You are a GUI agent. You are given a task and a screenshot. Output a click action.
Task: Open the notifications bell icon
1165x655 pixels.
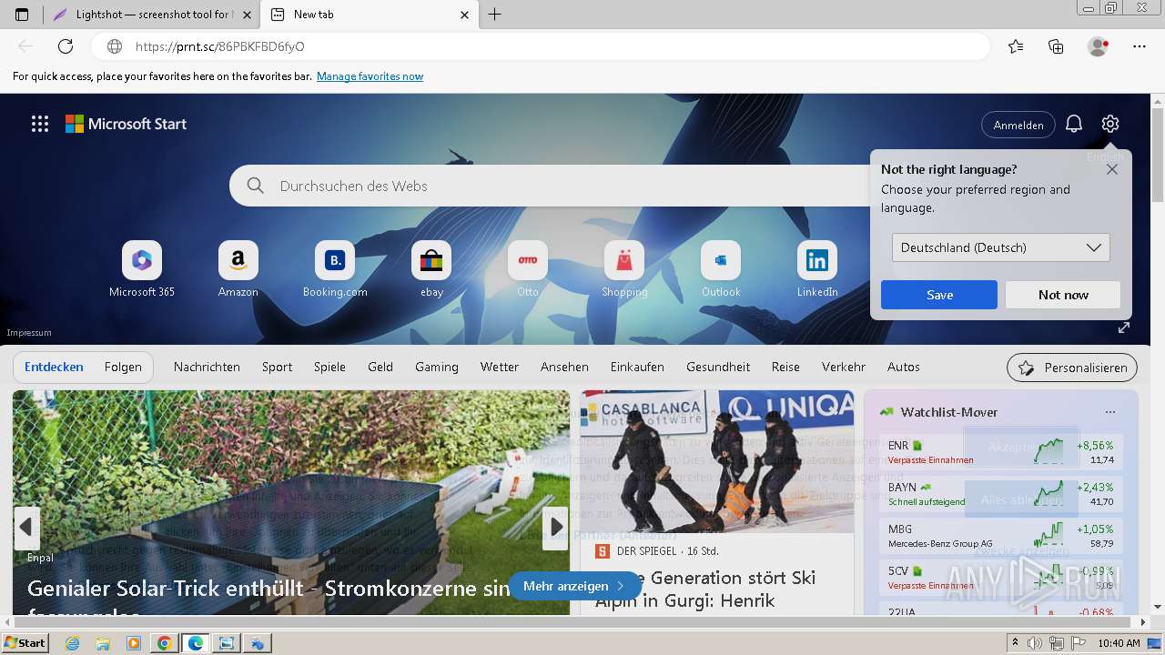pos(1074,125)
